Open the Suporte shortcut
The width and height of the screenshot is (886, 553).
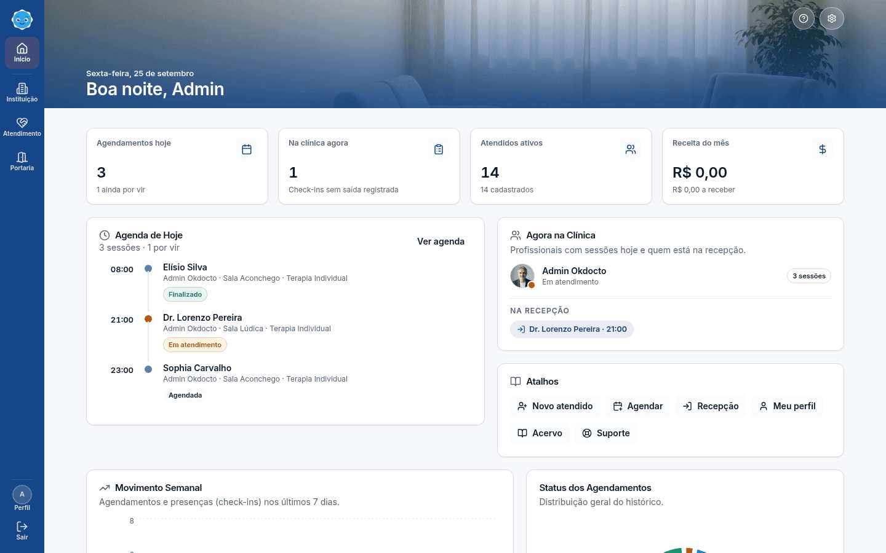tap(606, 433)
